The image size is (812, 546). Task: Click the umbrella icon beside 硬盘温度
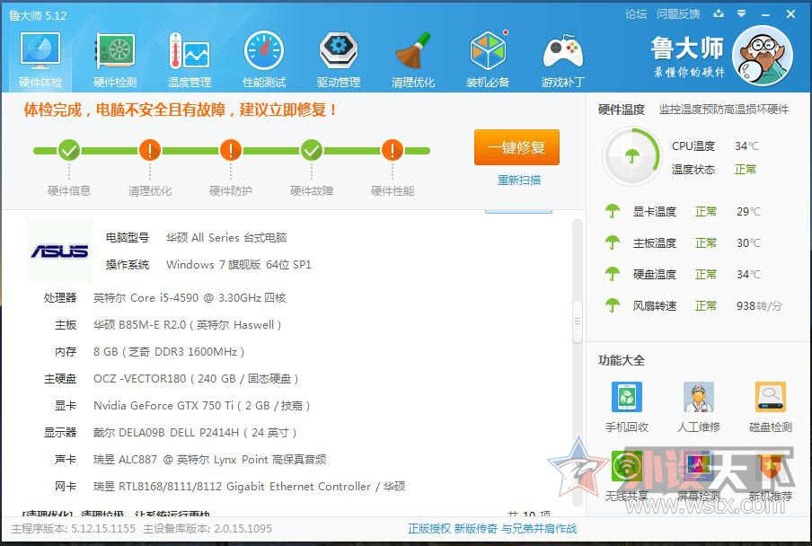pyautogui.click(x=613, y=274)
